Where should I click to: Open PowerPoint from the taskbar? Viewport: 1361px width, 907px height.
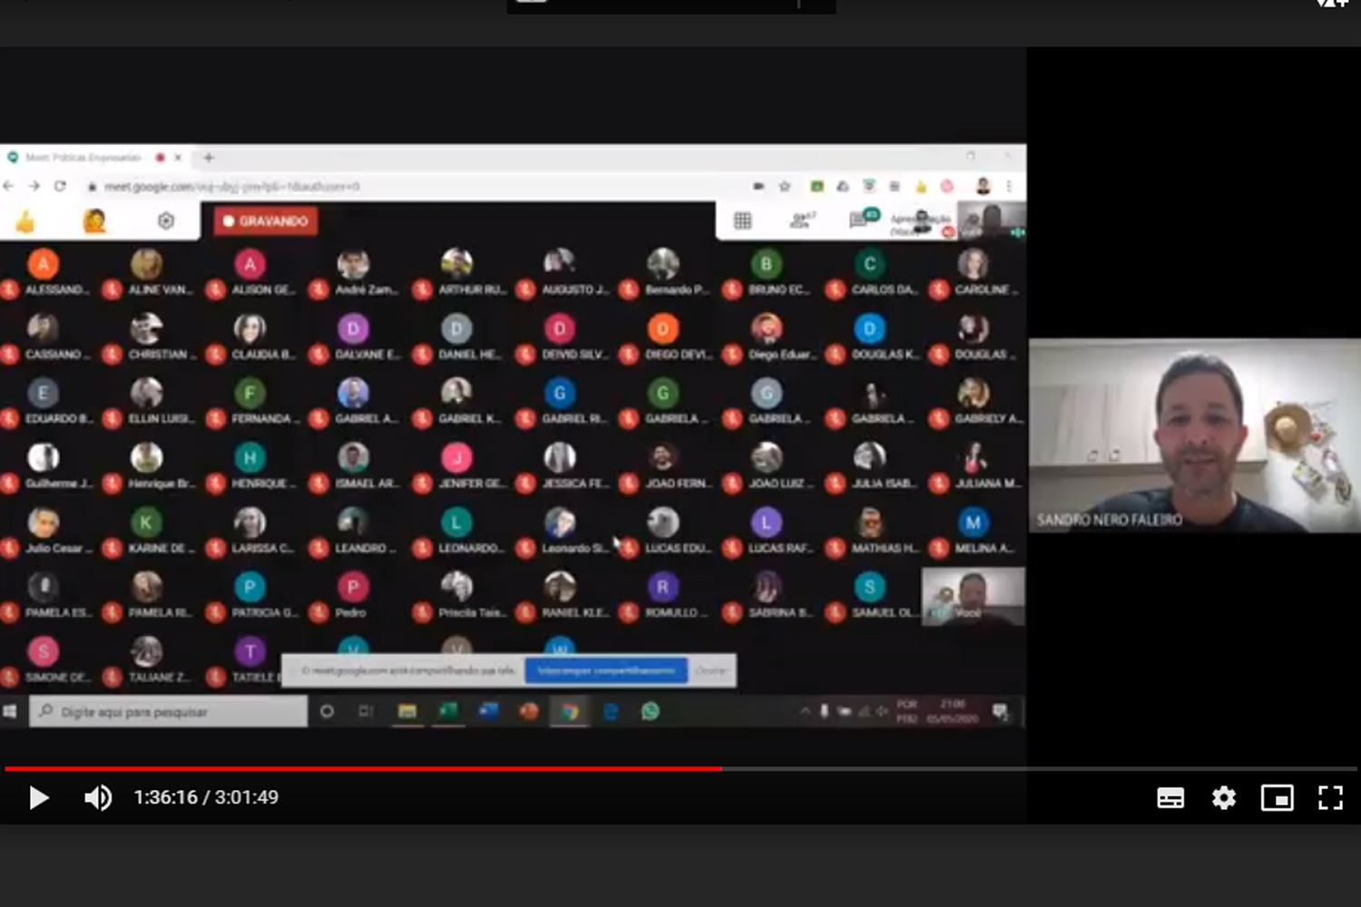(x=529, y=712)
